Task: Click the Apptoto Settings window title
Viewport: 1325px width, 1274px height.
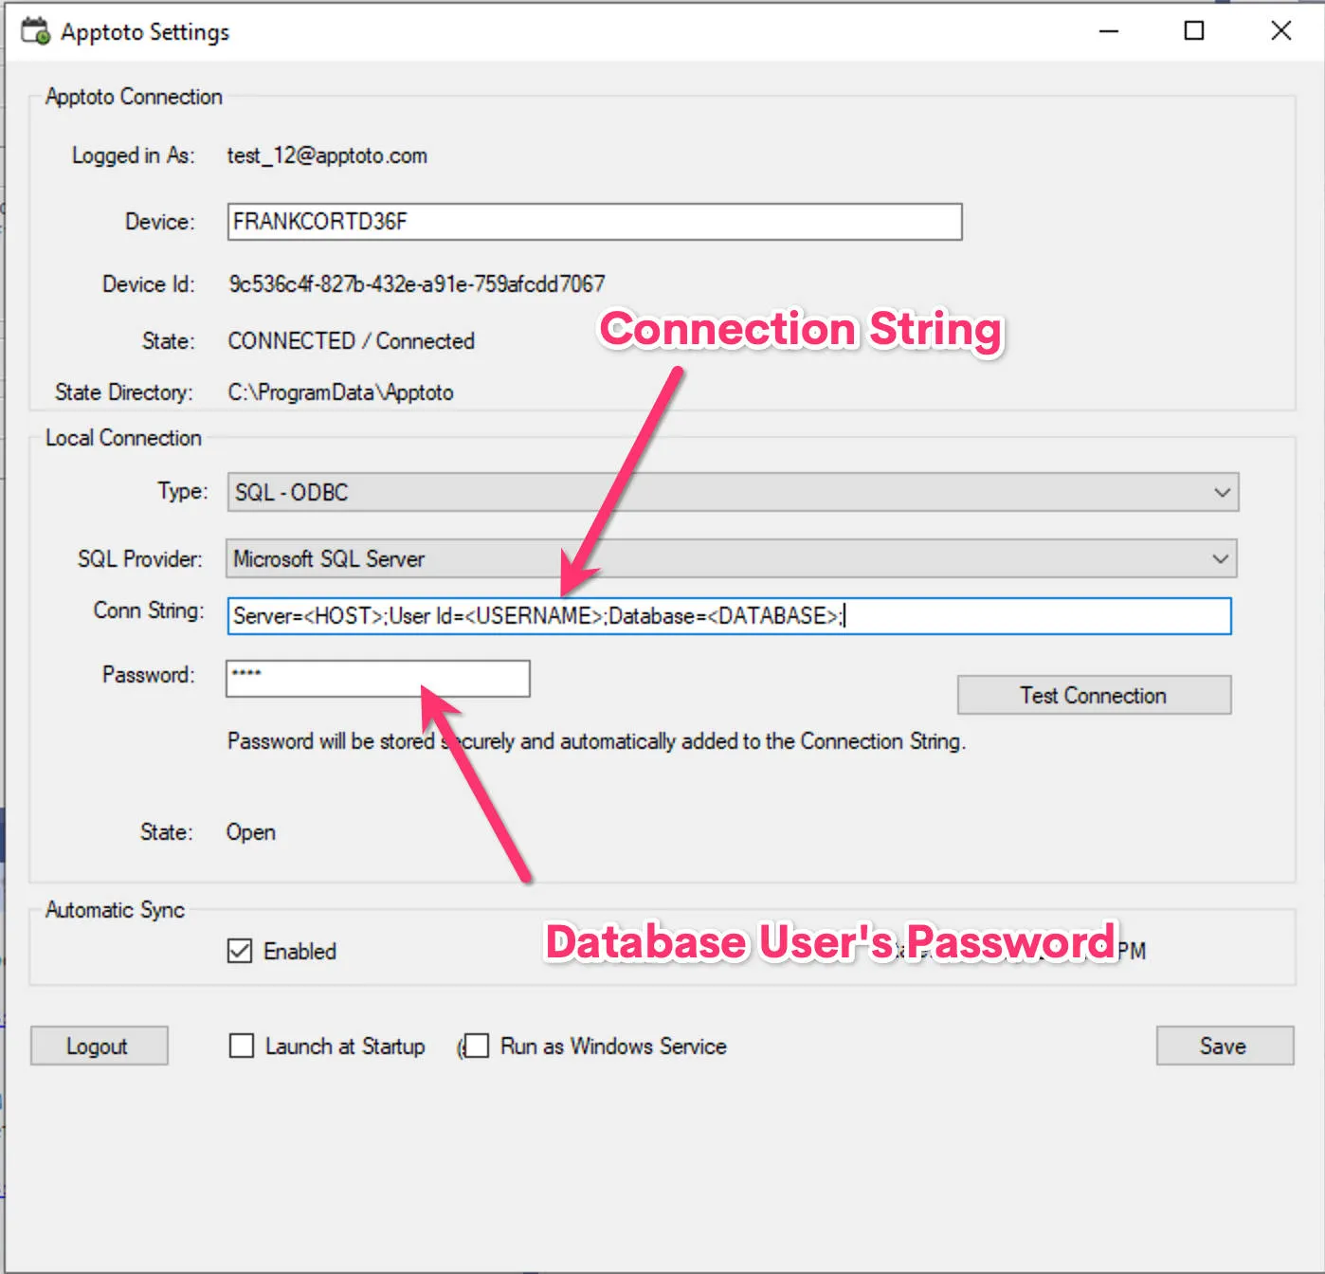Action: pyautogui.click(x=145, y=32)
